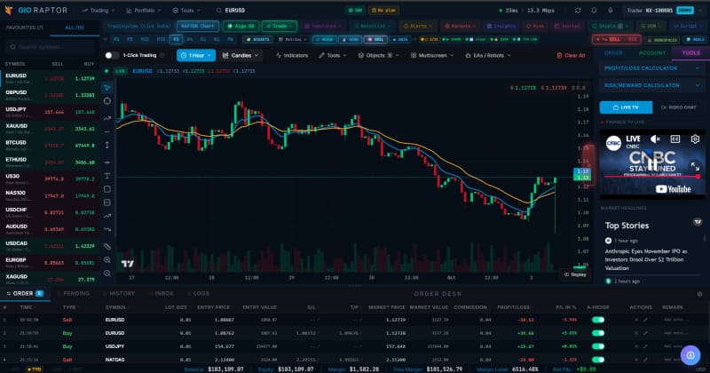Click the YouTube logo on video
The width and height of the screenshot is (710, 373).
674,189
